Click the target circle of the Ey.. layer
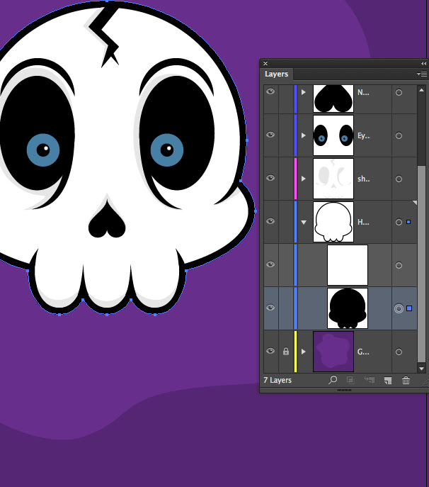 coord(399,135)
